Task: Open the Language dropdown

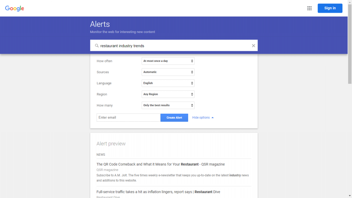Action: click(168, 83)
